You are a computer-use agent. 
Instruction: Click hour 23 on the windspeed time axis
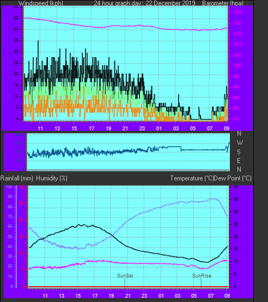[142, 129]
